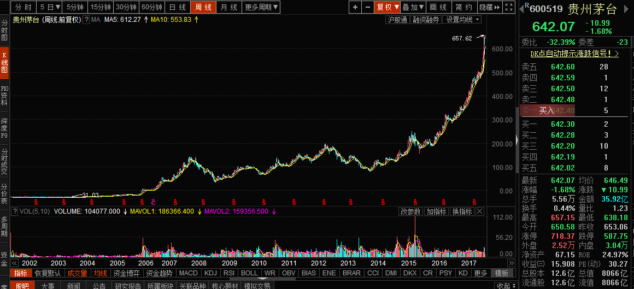Viewport: 634px width, 289px height.
Task: Click the 恢复默认 indicator button
Action: click(48, 273)
